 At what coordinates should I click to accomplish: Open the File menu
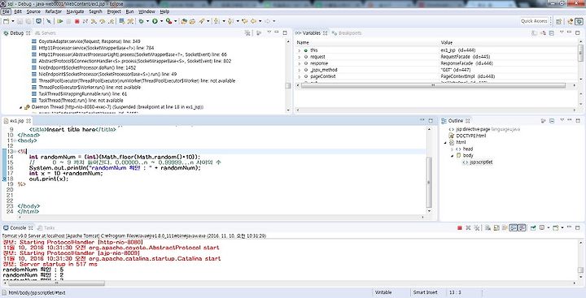[6, 11]
